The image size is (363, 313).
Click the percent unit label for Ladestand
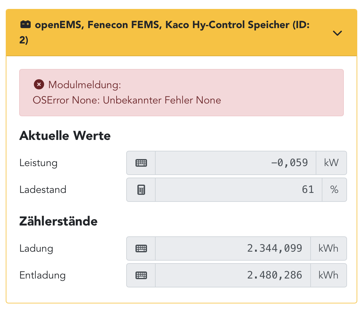[334, 190]
